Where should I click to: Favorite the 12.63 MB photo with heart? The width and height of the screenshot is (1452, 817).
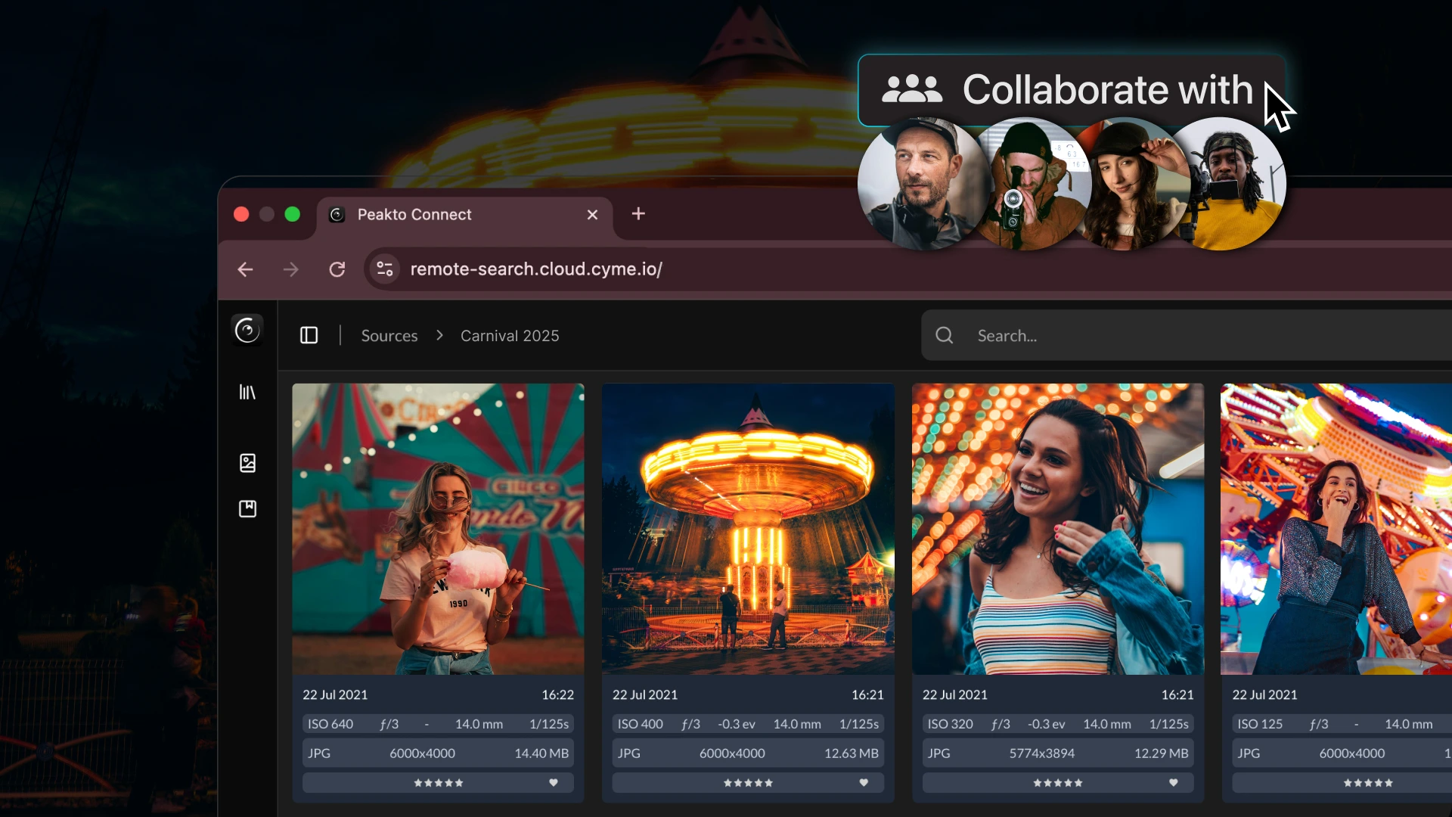[864, 782]
